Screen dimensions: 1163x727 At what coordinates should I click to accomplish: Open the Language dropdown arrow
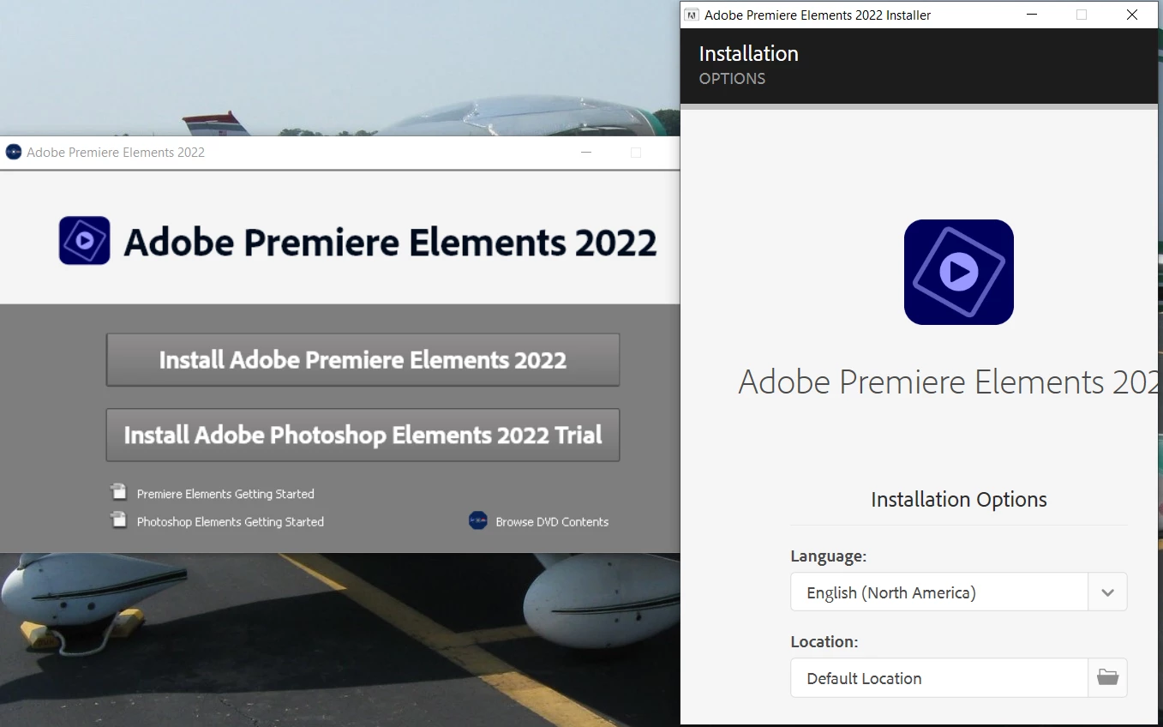coord(1107,592)
